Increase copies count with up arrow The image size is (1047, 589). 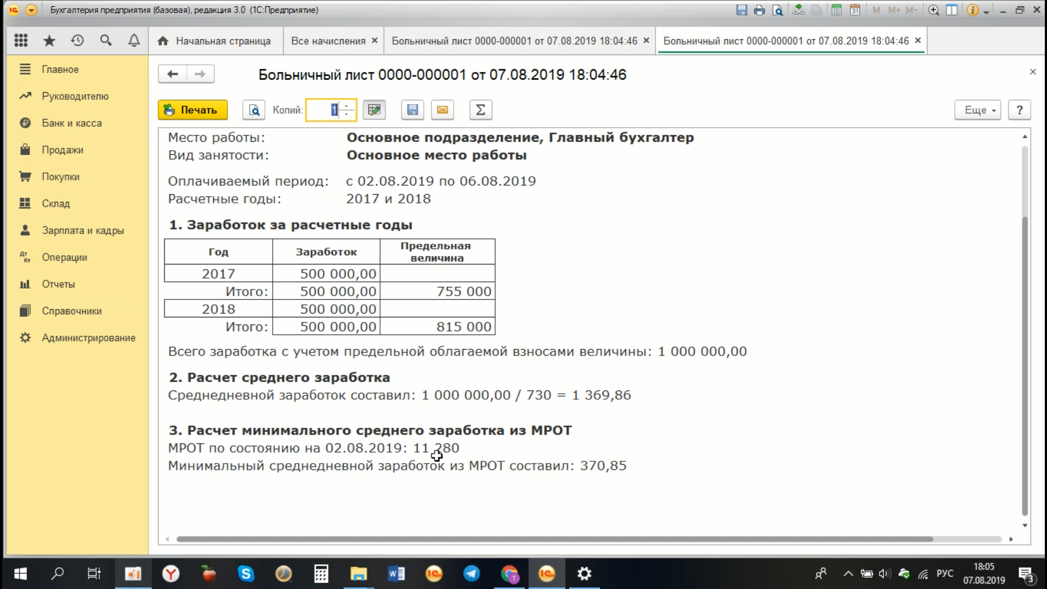click(x=346, y=106)
